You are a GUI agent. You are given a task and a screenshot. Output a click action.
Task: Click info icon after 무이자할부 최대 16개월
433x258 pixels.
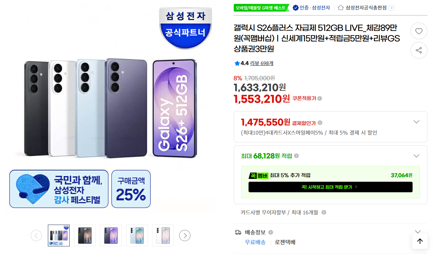[324, 212]
